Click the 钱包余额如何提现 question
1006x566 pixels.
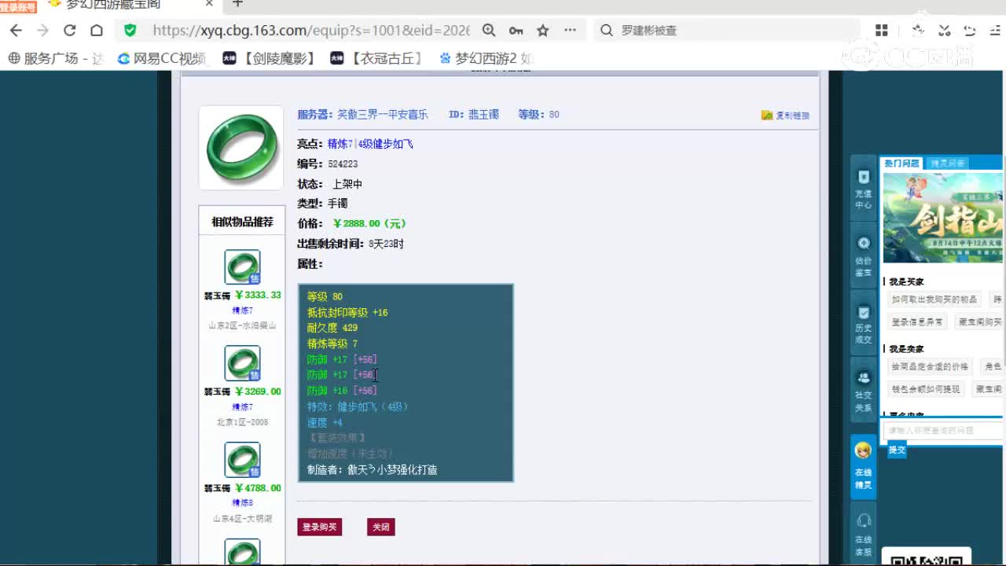click(x=926, y=389)
